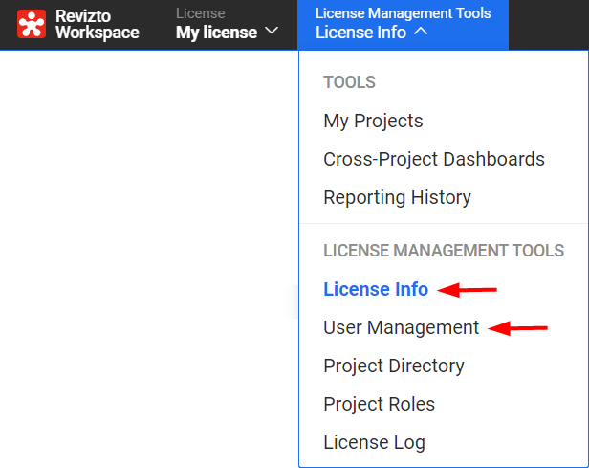Open Project Directory
589x468 pixels.
(394, 367)
